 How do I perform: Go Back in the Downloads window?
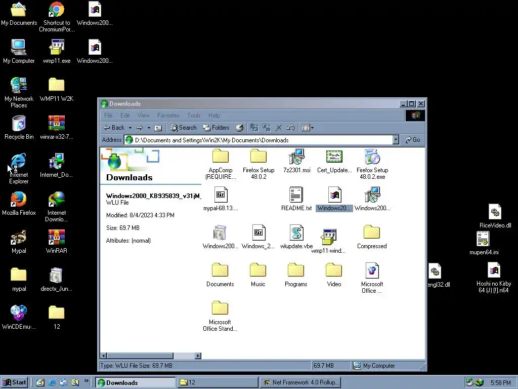pos(114,128)
